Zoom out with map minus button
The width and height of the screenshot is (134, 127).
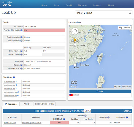coord(75,65)
